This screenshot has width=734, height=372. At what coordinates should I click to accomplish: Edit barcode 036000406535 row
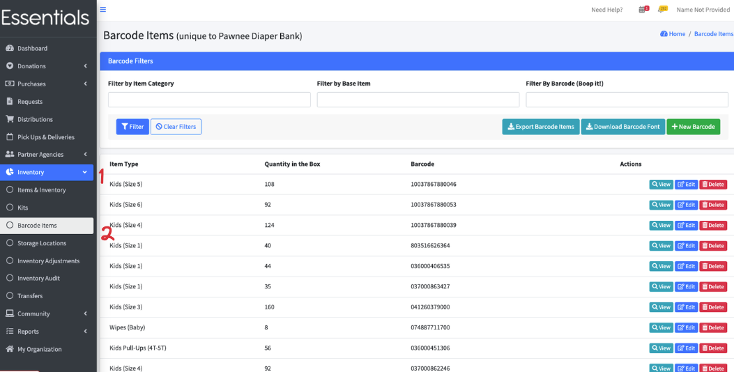687,266
